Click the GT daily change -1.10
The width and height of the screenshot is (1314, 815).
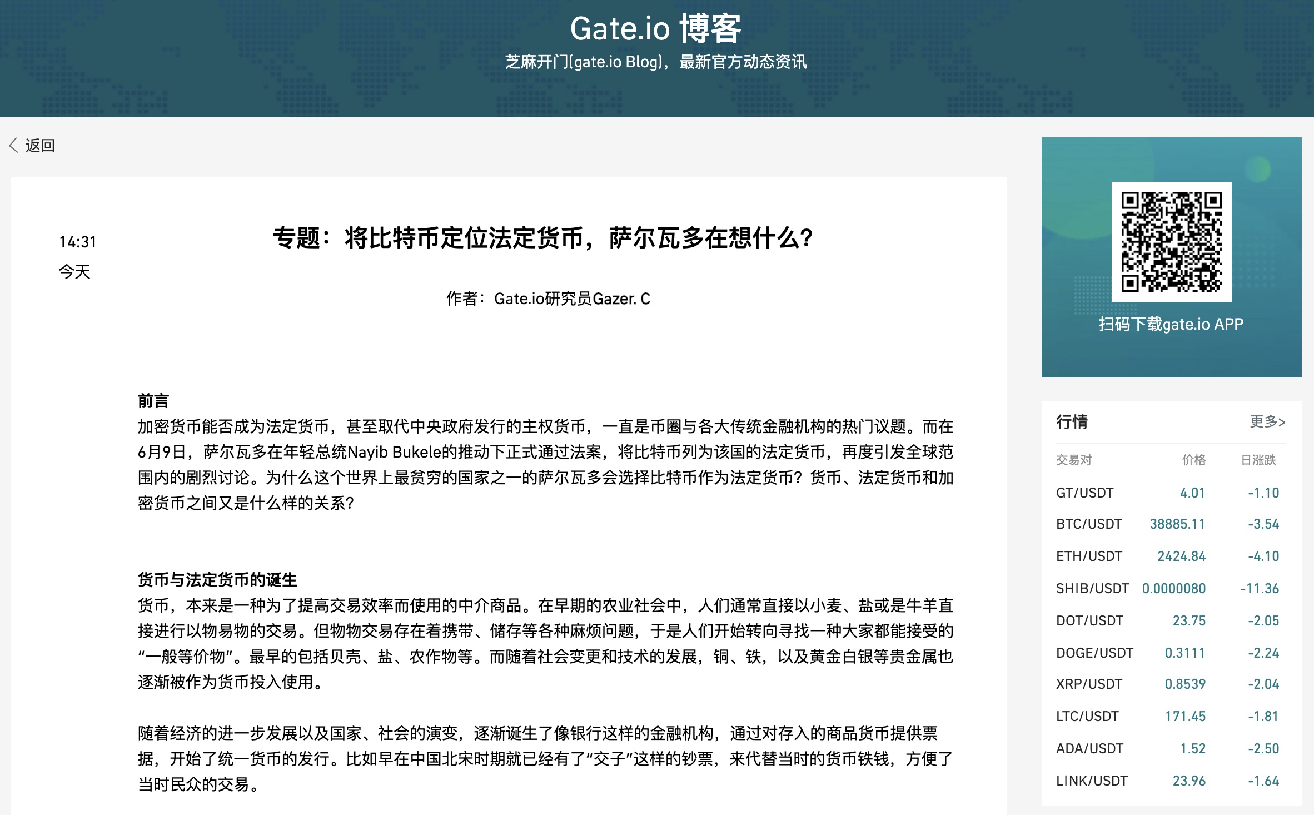click(1263, 493)
